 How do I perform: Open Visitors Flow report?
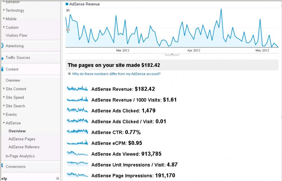(x=16, y=35)
